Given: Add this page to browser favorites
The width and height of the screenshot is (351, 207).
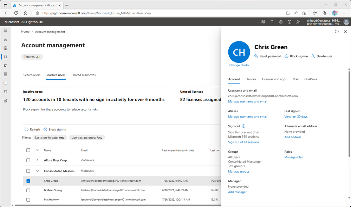Looking at the screenshot, I should (x=304, y=13).
